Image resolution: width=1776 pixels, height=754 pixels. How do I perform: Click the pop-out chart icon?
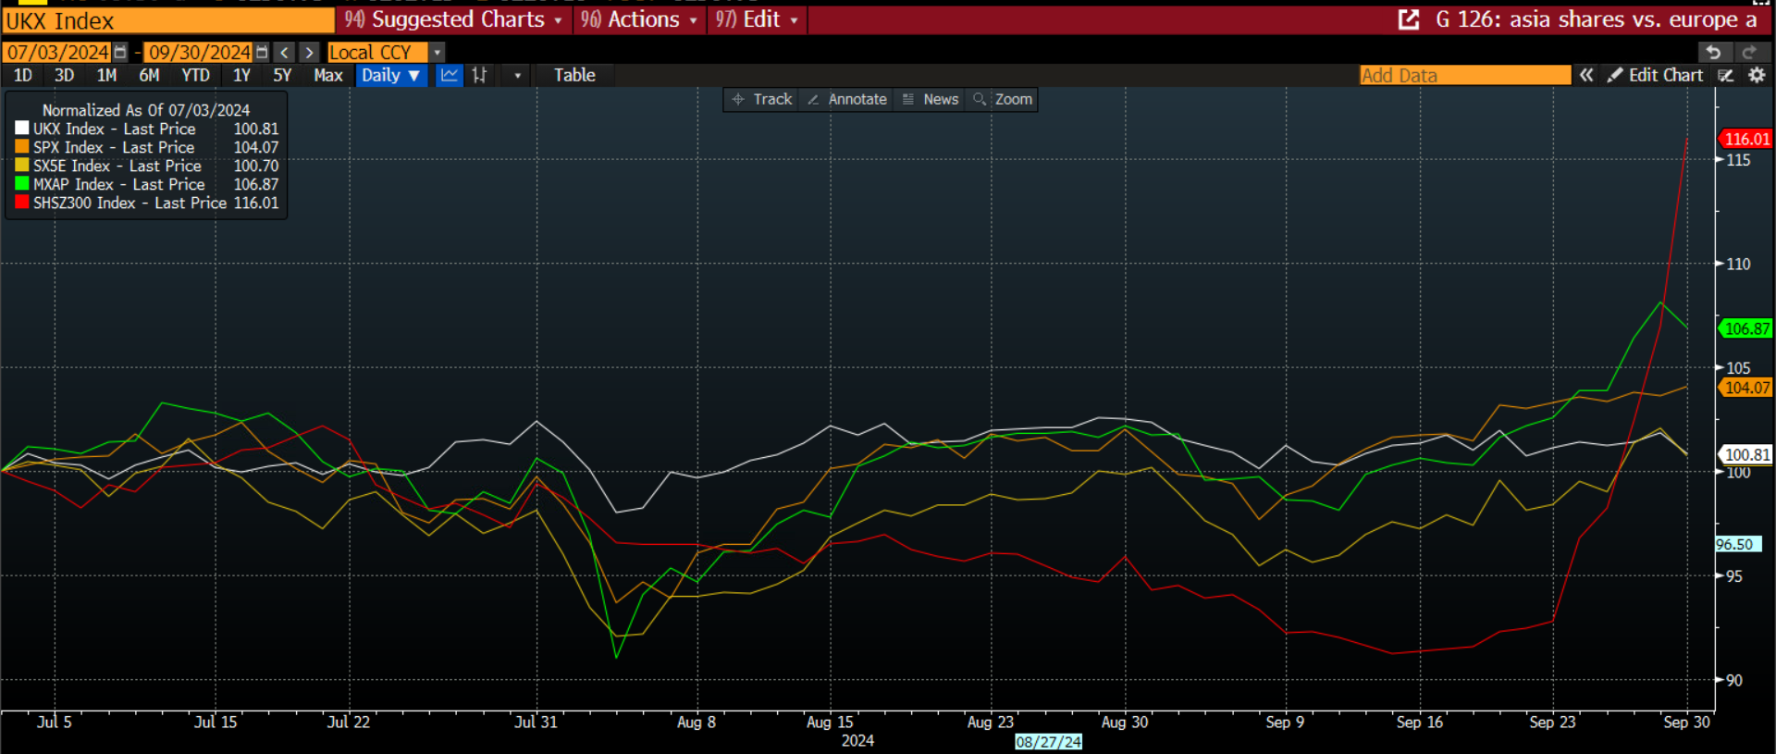click(x=1408, y=19)
